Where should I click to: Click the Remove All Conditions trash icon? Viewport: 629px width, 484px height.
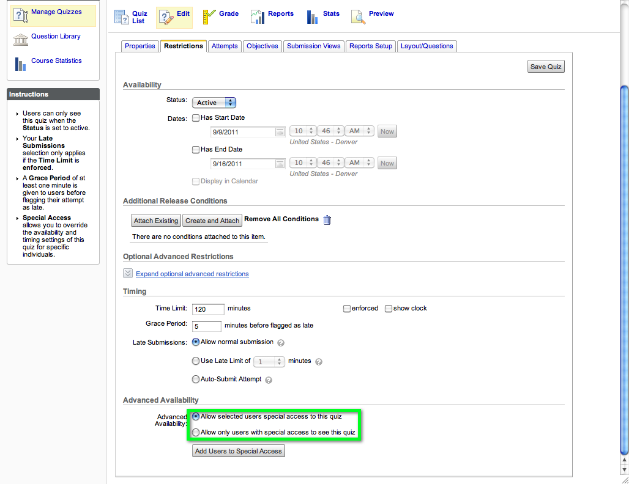(x=327, y=220)
